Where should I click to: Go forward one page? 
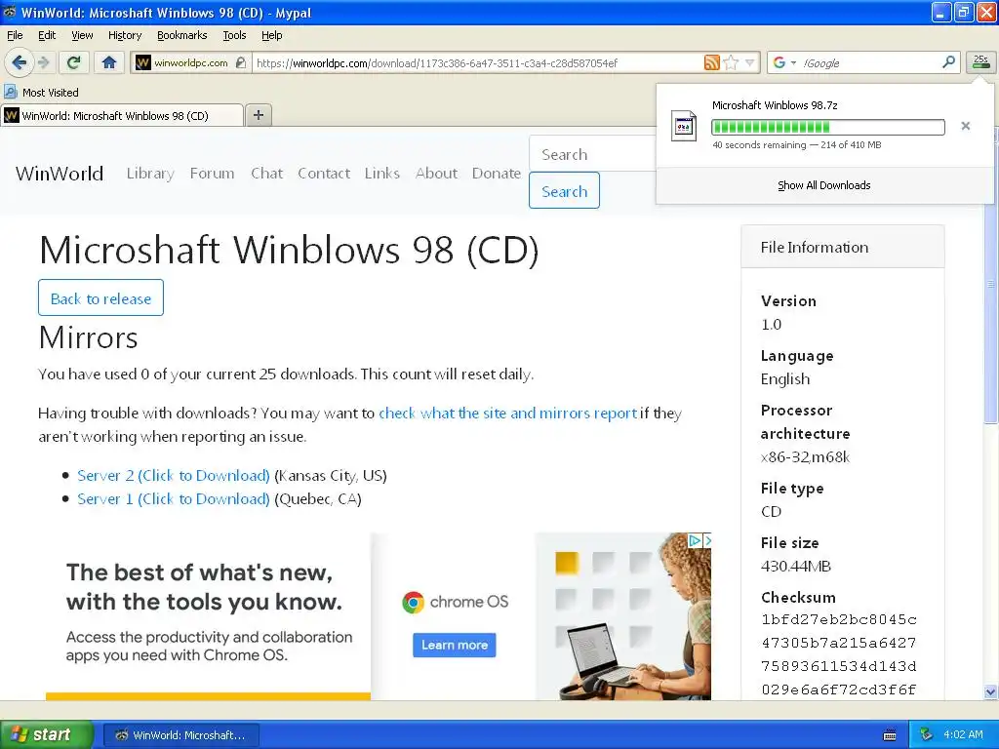[43, 62]
